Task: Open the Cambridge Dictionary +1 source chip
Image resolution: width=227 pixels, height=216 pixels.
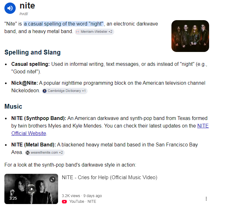Action: tap(65, 91)
